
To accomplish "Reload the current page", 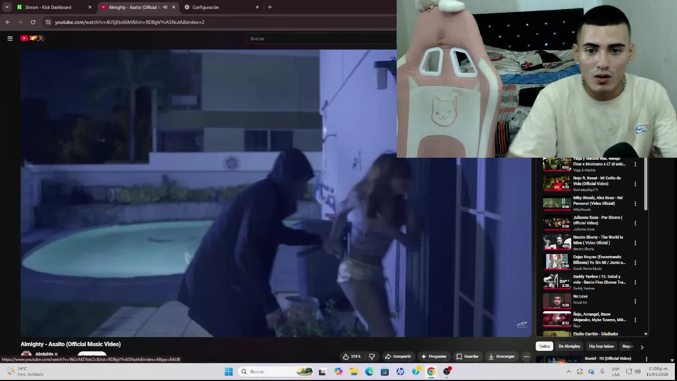I will [x=33, y=22].
